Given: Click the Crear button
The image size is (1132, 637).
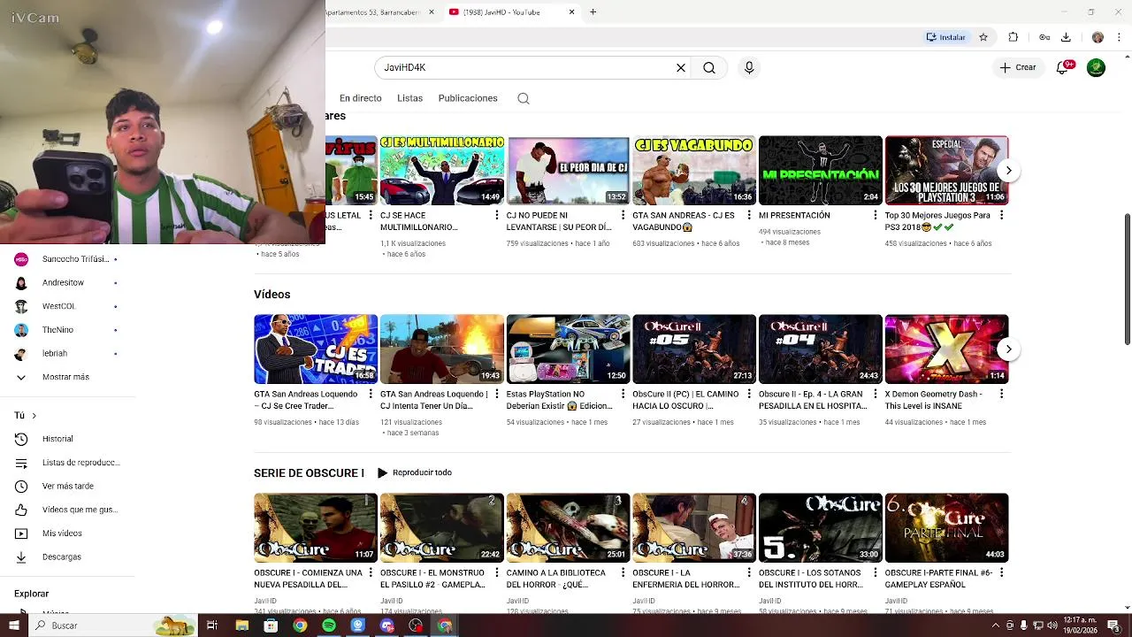Looking at the screenshot, I should 1018,67.
